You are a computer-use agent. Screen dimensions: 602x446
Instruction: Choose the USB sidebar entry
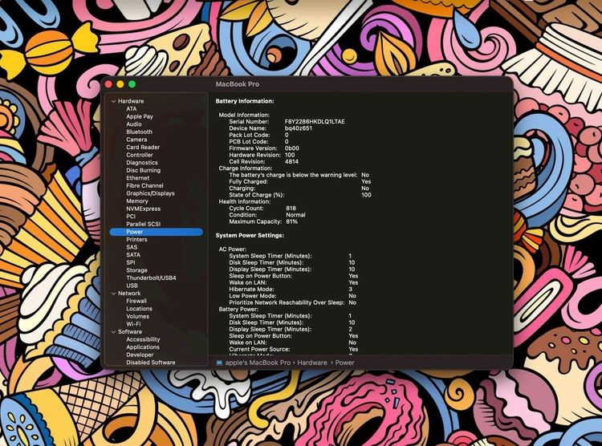click(x=132, y=286)
